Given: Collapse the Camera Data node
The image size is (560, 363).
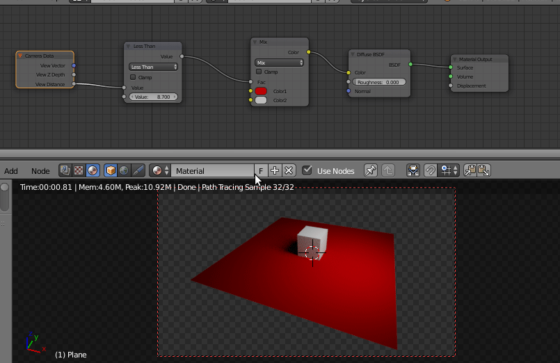Looking at the screenshot, I should tap(20, 56).
